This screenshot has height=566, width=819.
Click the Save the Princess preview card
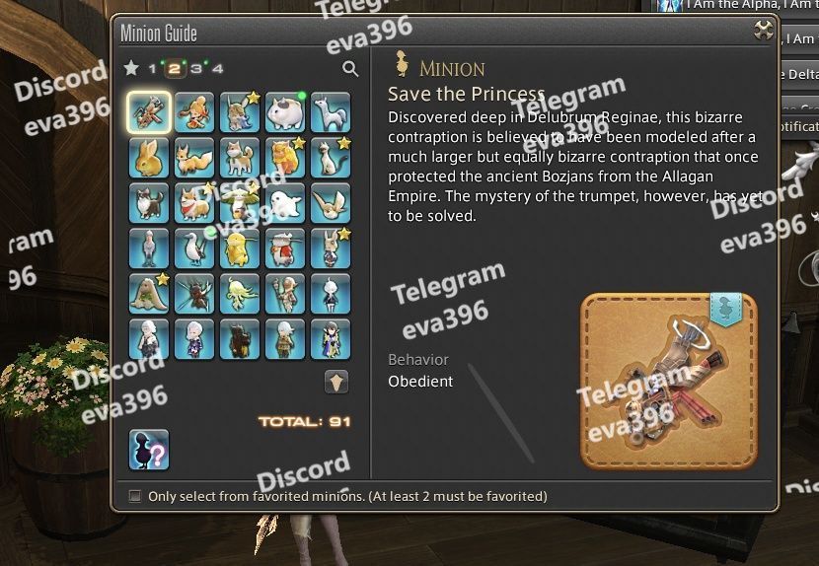pyautogui.click(x=669, y=381)
